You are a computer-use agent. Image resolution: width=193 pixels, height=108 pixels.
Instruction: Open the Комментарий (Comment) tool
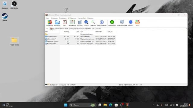122,23
